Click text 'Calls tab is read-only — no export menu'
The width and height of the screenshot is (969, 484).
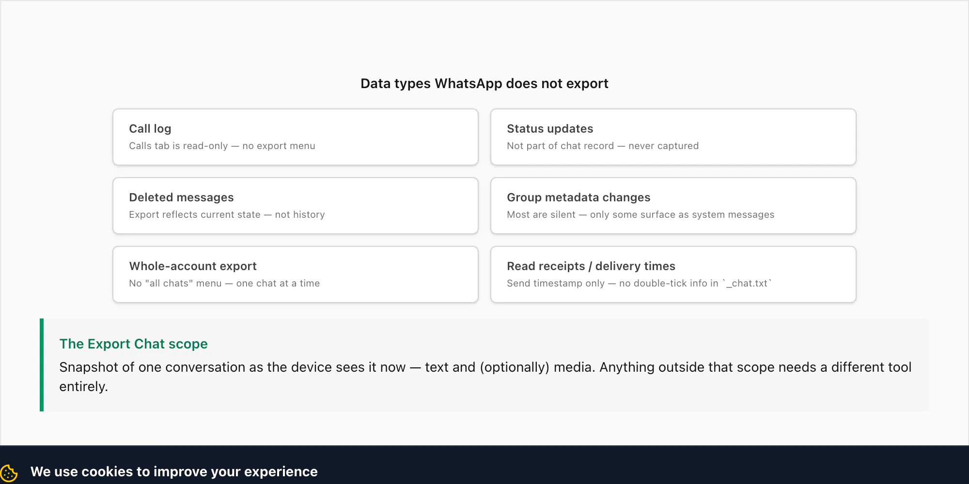point(222,146)
